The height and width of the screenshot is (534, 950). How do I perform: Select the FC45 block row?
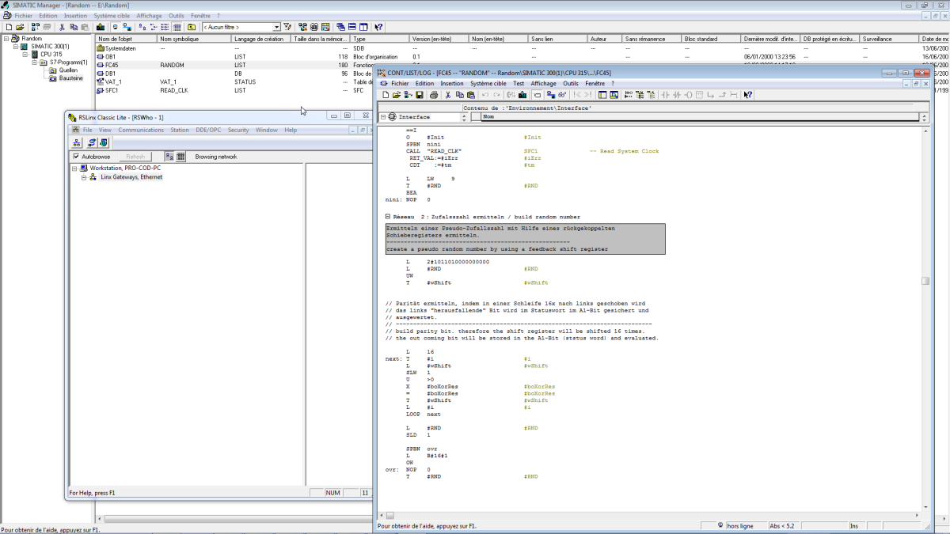(x=233, y=65)
